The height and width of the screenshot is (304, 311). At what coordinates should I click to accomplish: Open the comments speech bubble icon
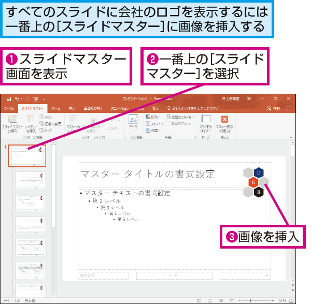[289, 108]
